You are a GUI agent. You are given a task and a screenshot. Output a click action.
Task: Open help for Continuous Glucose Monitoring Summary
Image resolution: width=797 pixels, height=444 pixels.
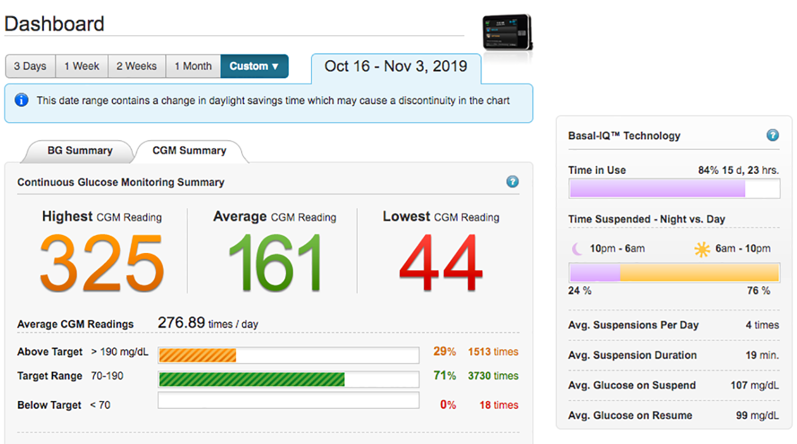coord(512,182)
